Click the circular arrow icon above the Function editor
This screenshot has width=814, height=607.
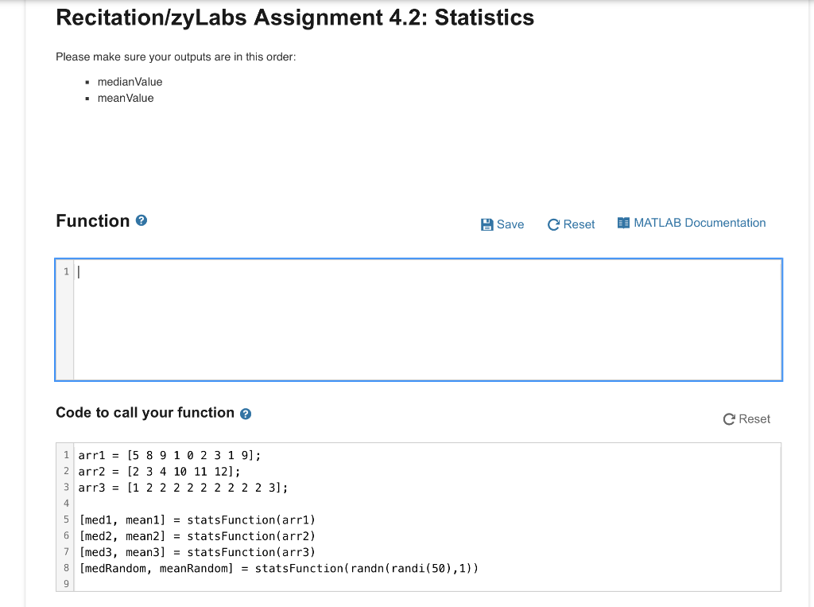point(553,224)
